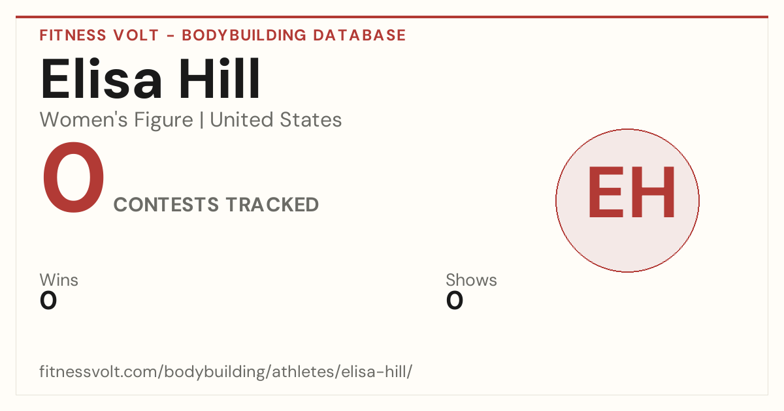Screen dimensions: 784x411
Task: Click the Shows label
Action: coord(471,280)
